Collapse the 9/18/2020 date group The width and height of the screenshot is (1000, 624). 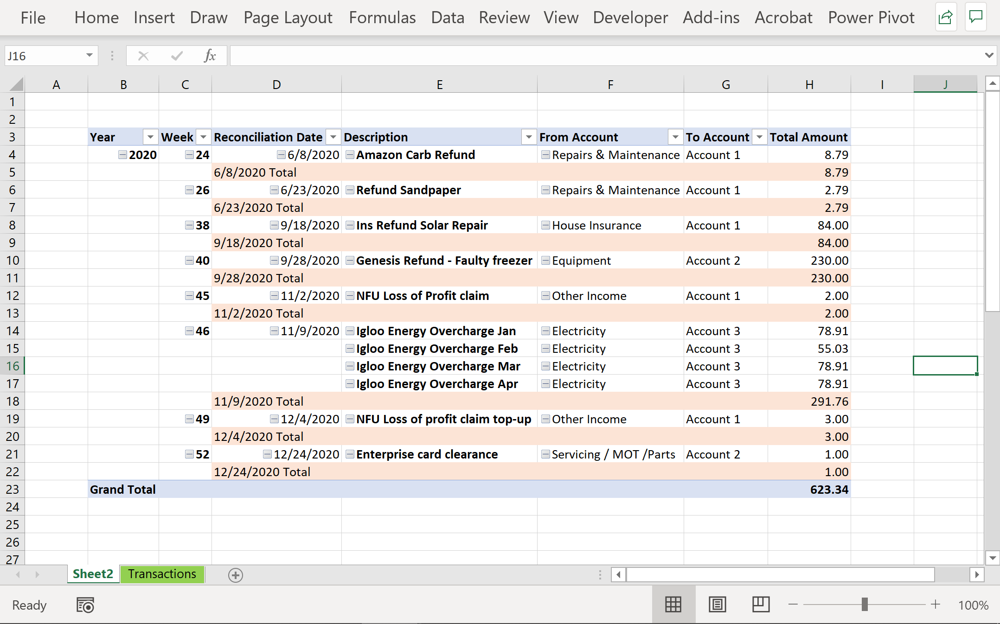pos(274,225)
